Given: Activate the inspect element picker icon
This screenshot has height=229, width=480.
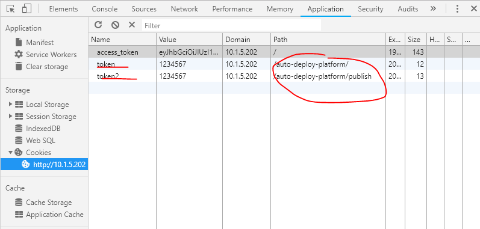Looking at the screenshot, I should coord(11,9).
